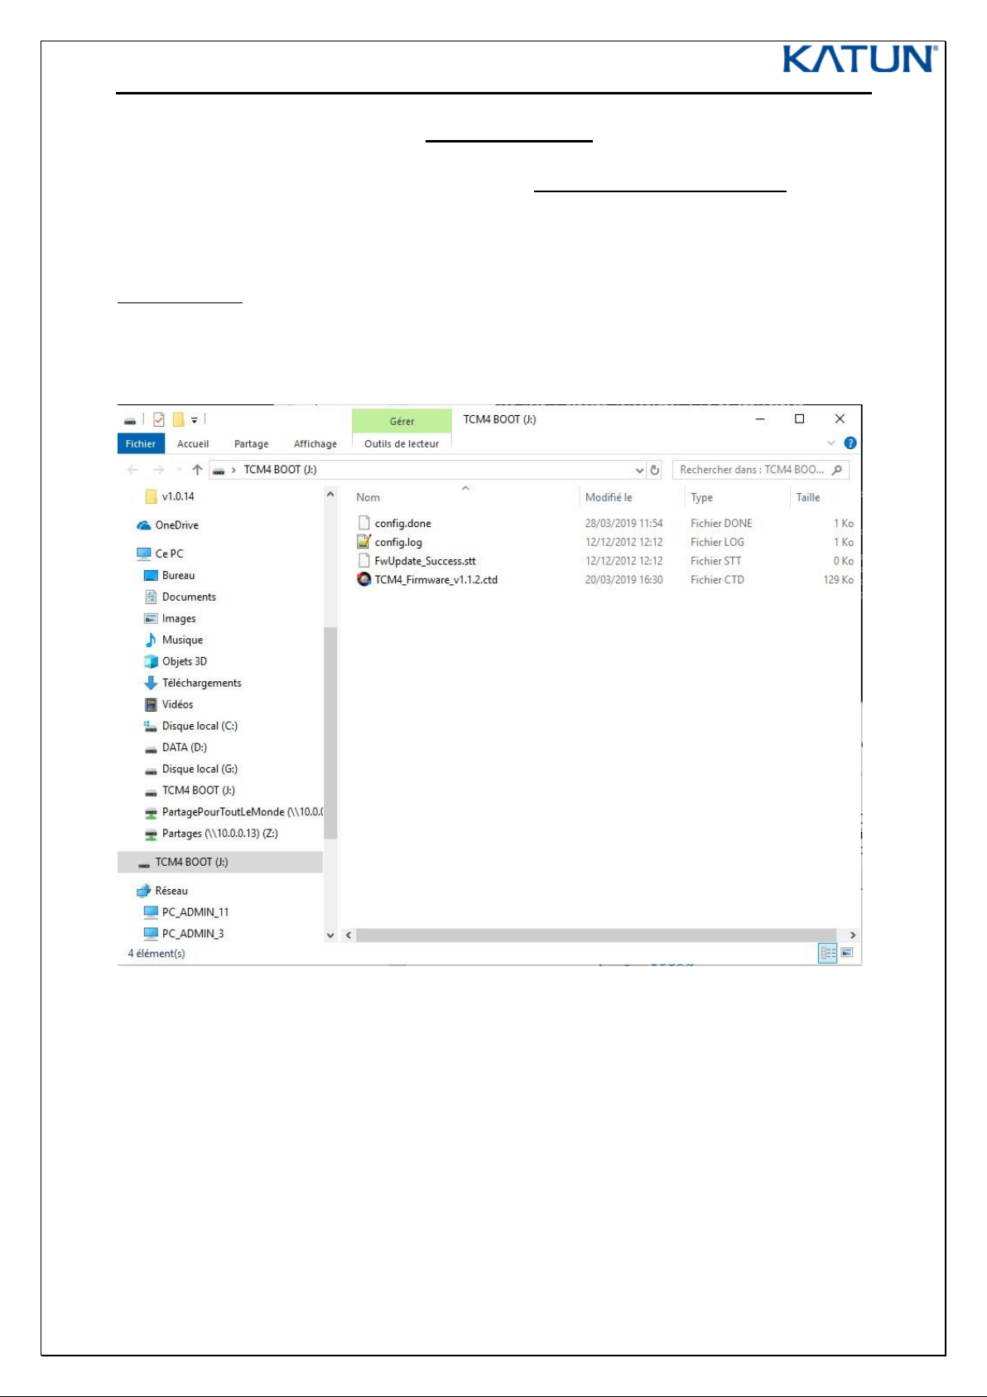This screenshot has width=987, height=1397.
Task: Sort by the Modifié le column
Action: [x=609, y=498]
